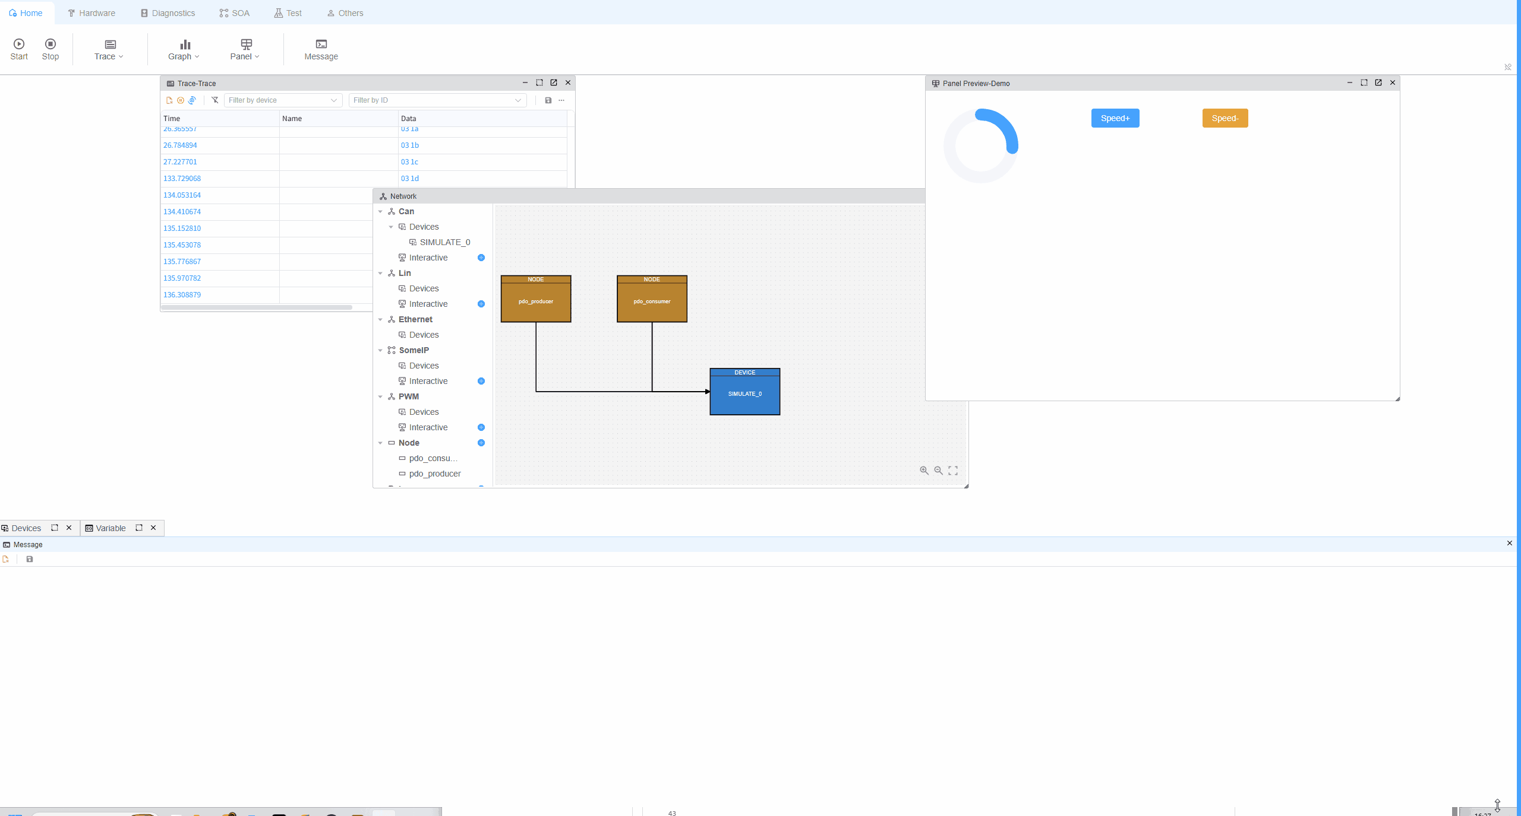Save the trace log with disk icon
The width and height of the screenshot is (1521, 816).
click(x=548, y=100)
